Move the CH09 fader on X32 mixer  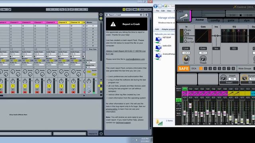point(230,118)
